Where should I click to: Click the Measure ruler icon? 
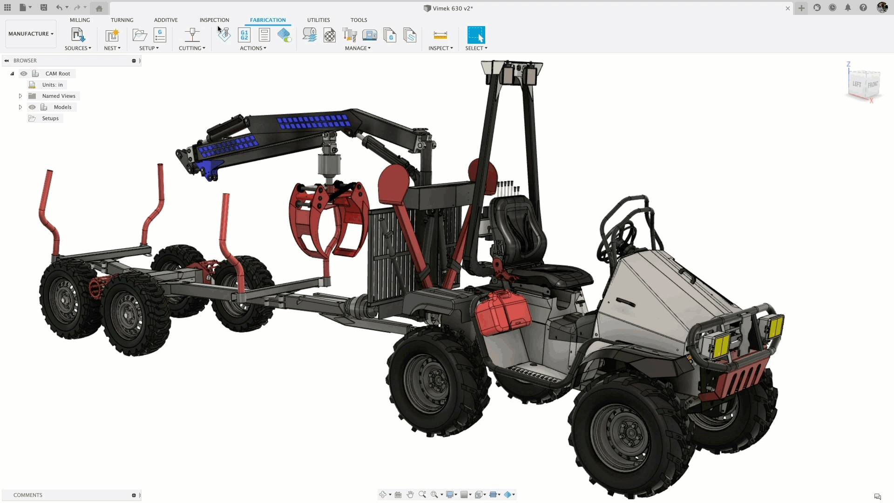[x=440, y=35]
